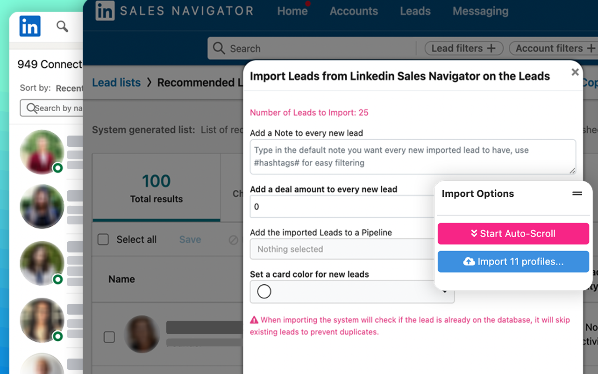Click Import 11 profiles button
This screenshot has height=374, width=598.
pos(513,262)
